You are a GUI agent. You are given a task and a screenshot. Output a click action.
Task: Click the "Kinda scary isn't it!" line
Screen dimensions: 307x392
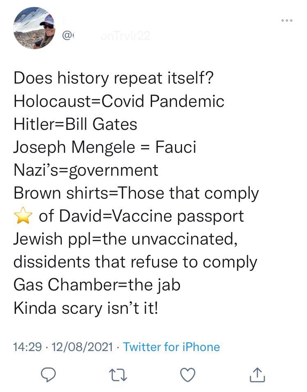[85, 308]
